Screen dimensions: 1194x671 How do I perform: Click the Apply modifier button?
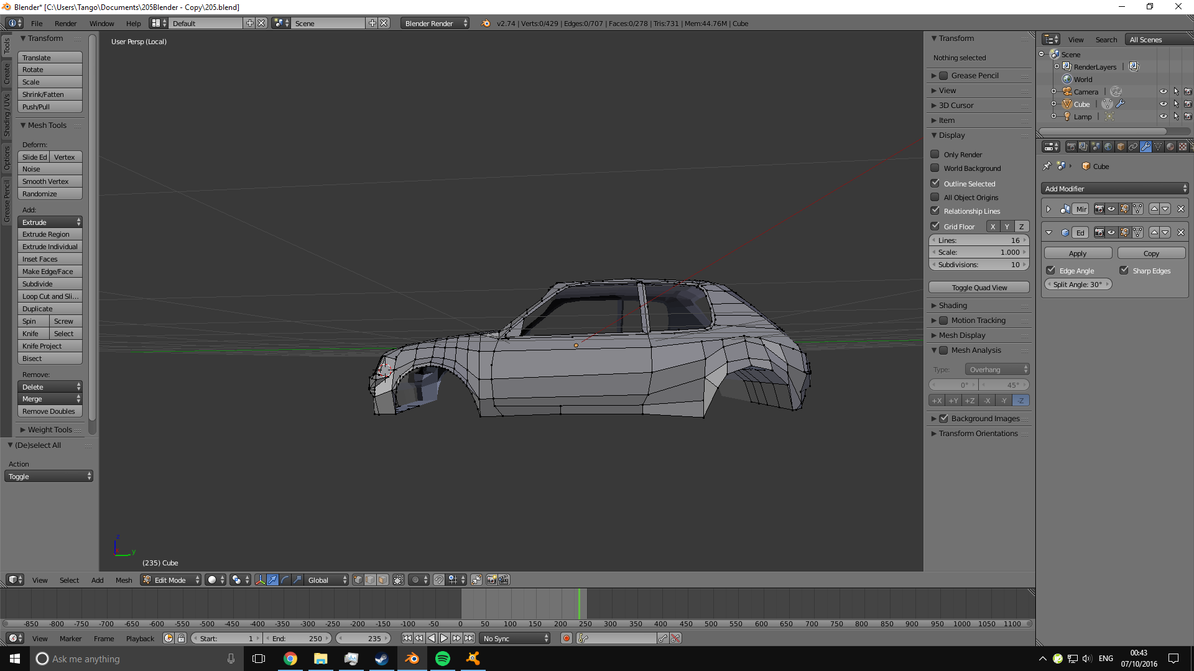(x=1078, y=253)
